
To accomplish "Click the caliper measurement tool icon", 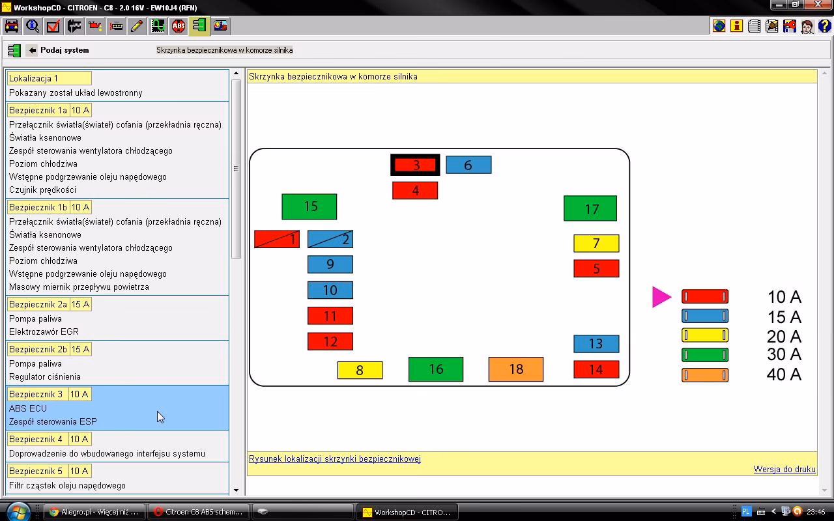I will [x=74, y=26].
